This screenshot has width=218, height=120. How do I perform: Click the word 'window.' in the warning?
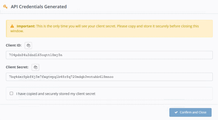[x=17, y=31]
